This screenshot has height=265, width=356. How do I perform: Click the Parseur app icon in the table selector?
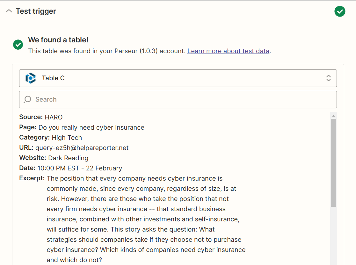30,78
